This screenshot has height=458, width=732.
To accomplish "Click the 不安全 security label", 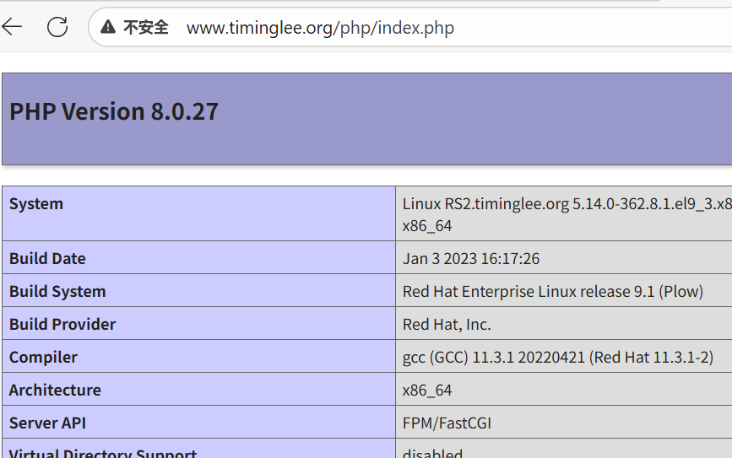I will point(146,28).
